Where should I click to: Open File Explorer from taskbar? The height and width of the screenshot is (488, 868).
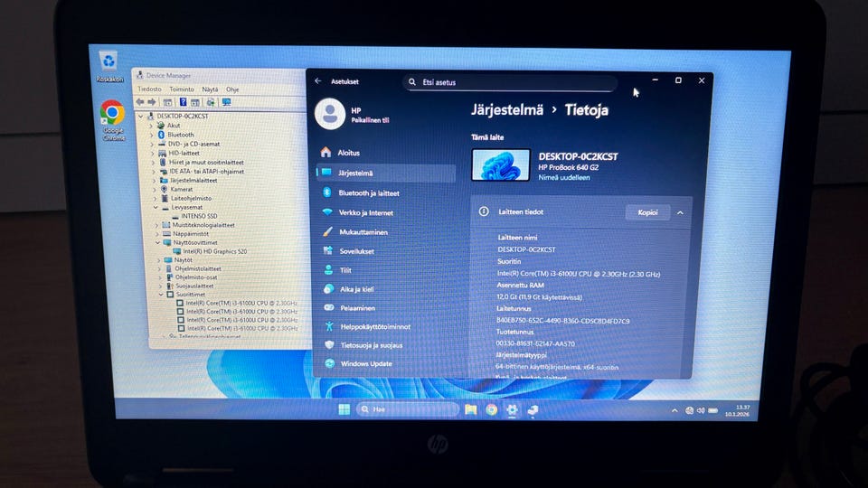[x=470, y=409]
